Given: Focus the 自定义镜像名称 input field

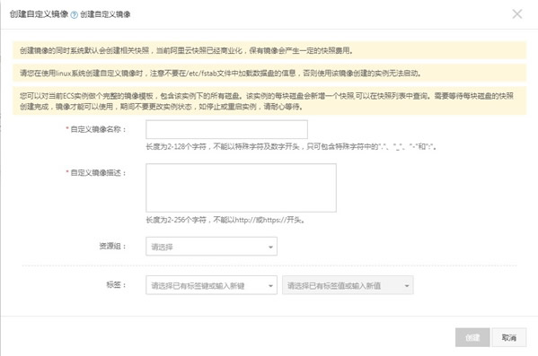Looking at the screenshot, I should click(x=226, y=129).
